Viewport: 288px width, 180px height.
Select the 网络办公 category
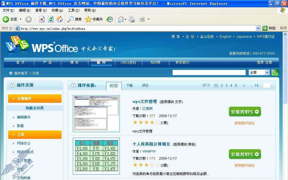point(24,143)
